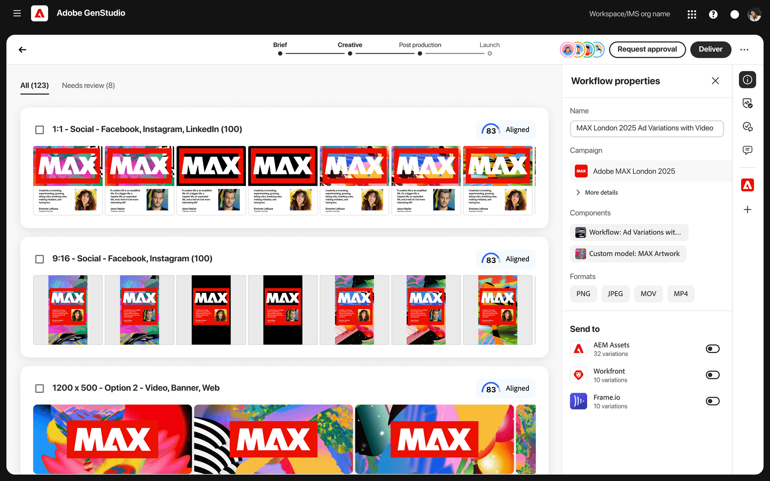Go to the Post production step
Screen dimensions: 770x481
420,45
